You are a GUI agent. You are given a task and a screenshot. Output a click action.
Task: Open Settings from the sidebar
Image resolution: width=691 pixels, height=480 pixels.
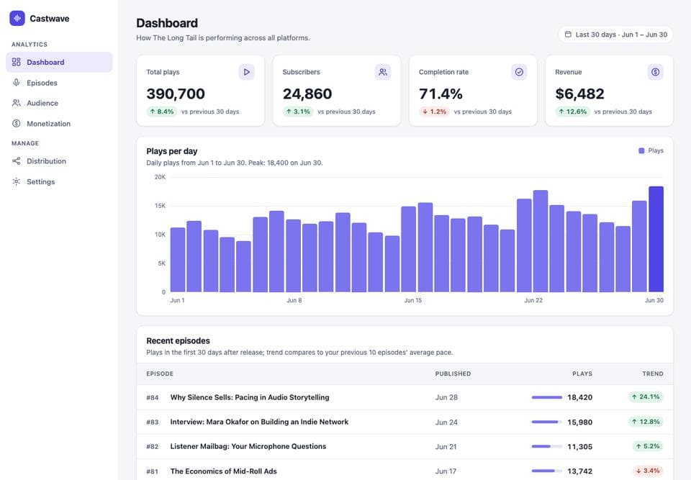[59, 181]
